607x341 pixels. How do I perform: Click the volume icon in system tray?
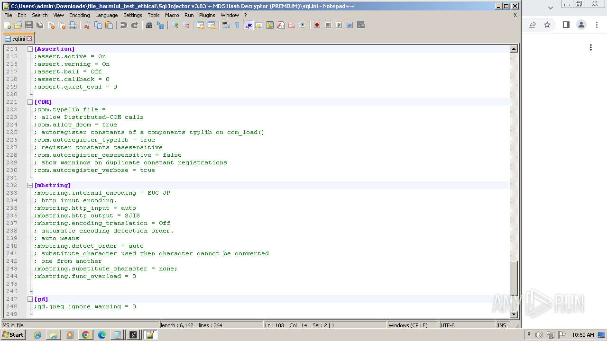tap(539, 335)
